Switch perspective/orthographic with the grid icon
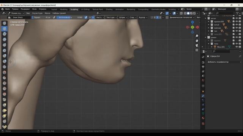This screenshot has width=243, height=136. tap(197, 50)
